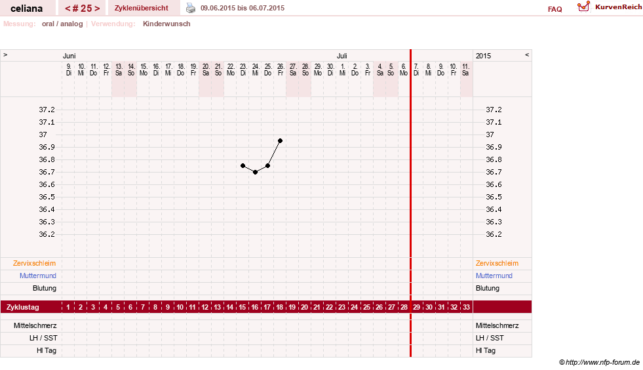Click the 2015 year label
This screenshot has width=643, height=370.
(x=483, y=56)
